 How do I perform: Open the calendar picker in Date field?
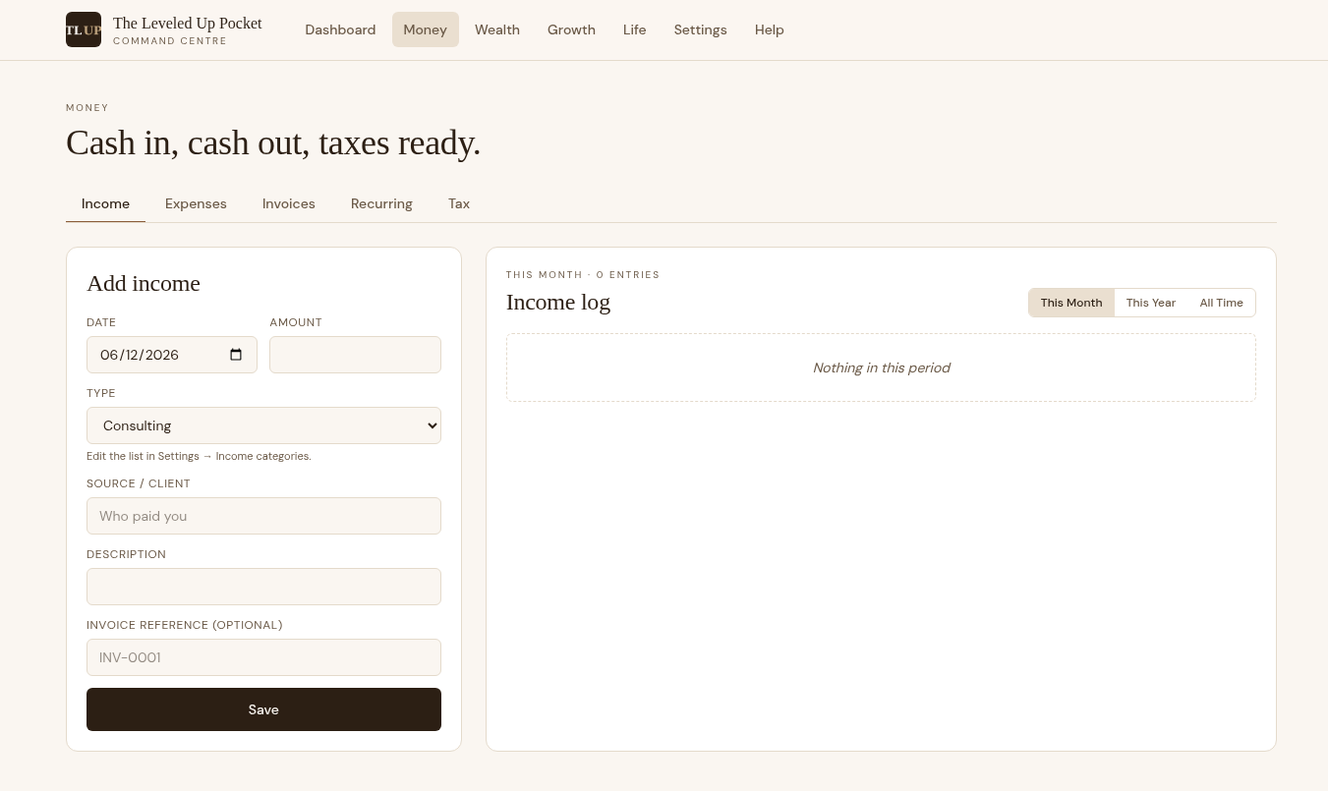236,355
